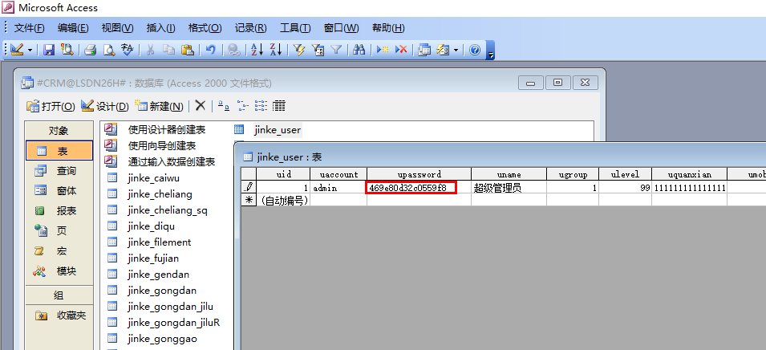The height and width of the screenshot is (350, 766).
Task: Switch to List view icon
Action: pyautogui.click(x=261, y=105)
